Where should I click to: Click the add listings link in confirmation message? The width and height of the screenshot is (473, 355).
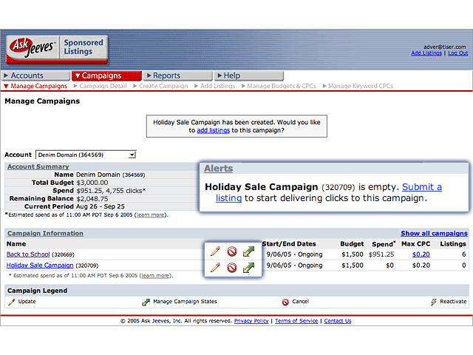pos(214,130)
